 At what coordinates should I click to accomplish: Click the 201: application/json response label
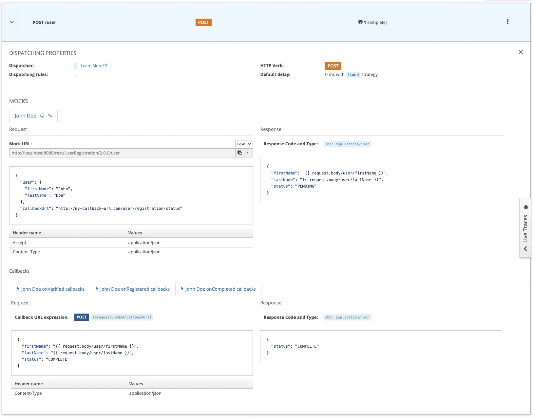(347, 144)
